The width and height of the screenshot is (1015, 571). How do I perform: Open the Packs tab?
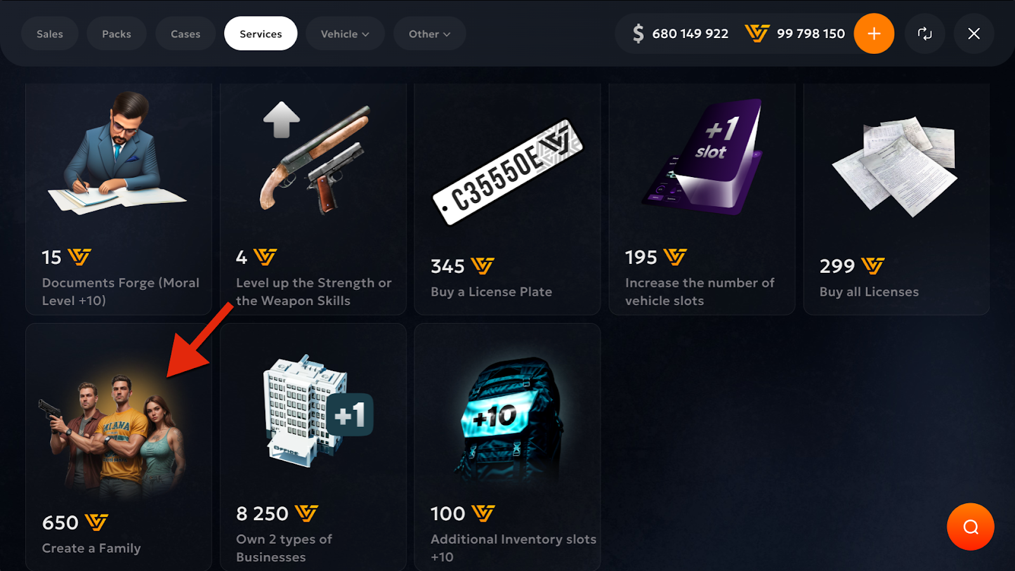coord(117,34)
